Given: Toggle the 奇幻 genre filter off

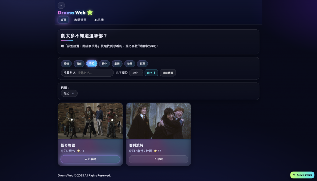Looking at the screenshot, I should (92, 64).
